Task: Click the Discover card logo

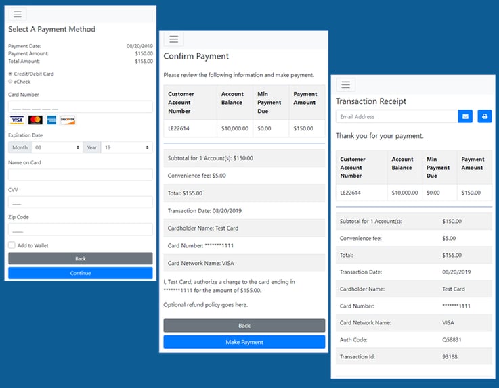Action: point(68,120)
